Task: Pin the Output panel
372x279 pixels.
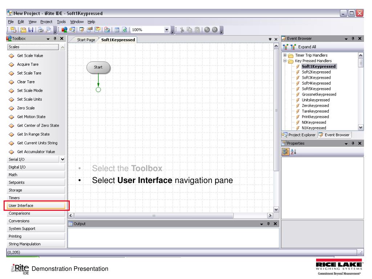Action: tap(268, 224)
